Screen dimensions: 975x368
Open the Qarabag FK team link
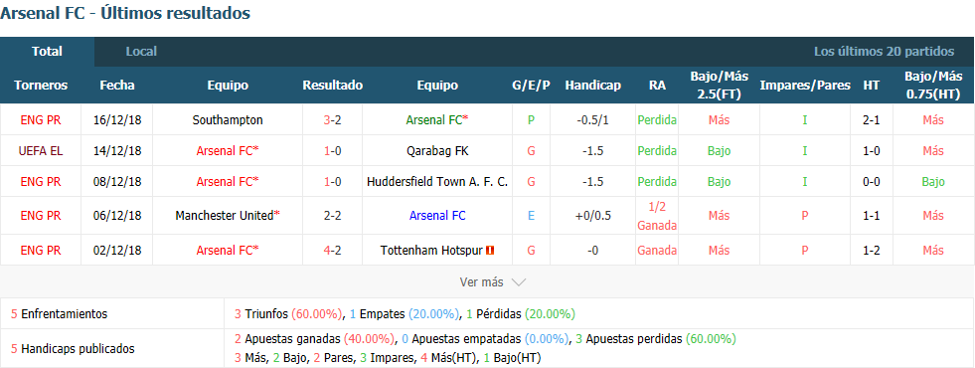[437, 151]
